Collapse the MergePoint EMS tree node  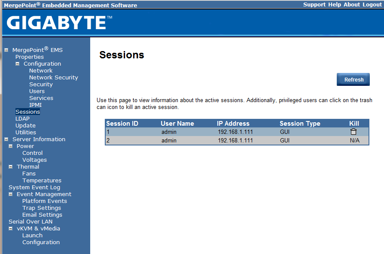6,50
